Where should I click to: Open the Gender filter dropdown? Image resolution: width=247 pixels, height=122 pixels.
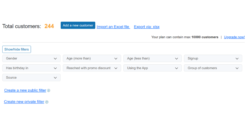pyautogui.click(x=31, y=58)
